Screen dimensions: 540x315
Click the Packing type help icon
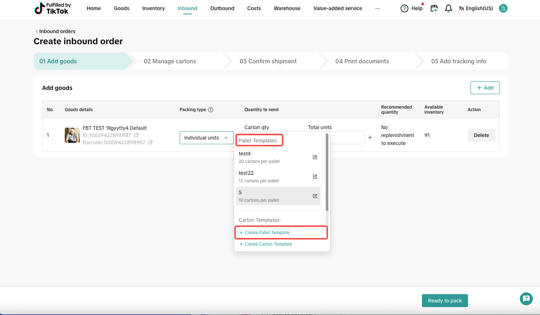coord(211,110)
